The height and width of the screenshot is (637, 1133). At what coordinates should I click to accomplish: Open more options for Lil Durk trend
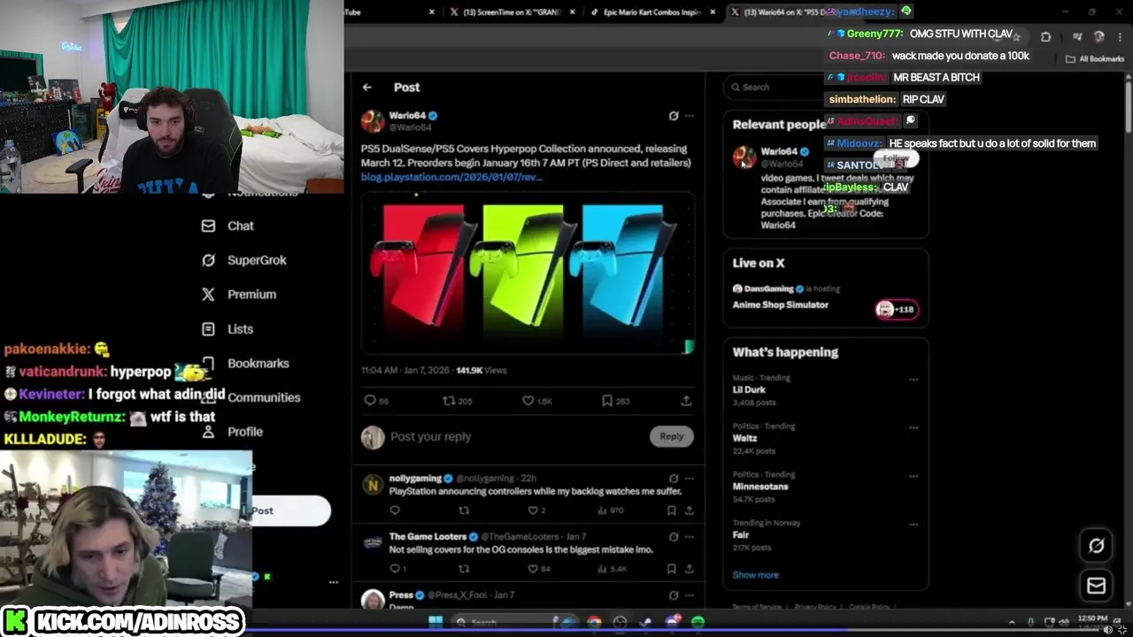[x=913, y=380]
